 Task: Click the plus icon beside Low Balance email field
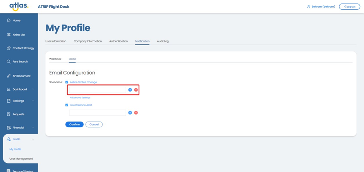pos(130,113)
